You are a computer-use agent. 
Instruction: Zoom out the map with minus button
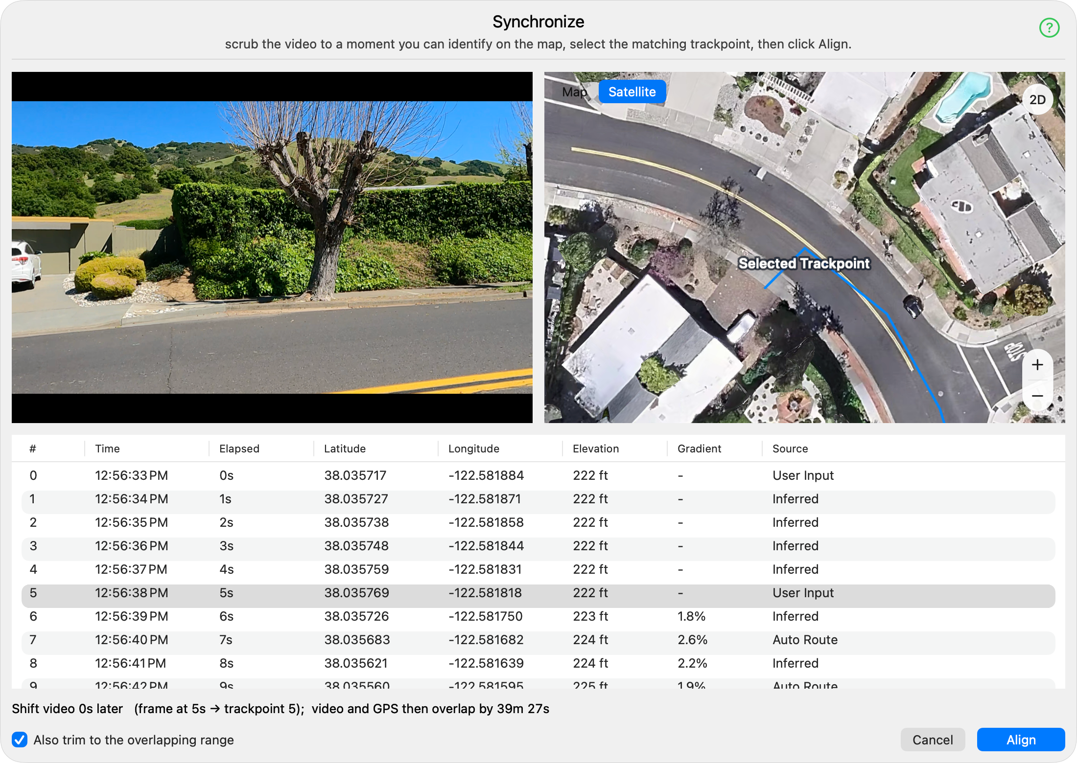pyautogui.click(x=1037, y=396)
